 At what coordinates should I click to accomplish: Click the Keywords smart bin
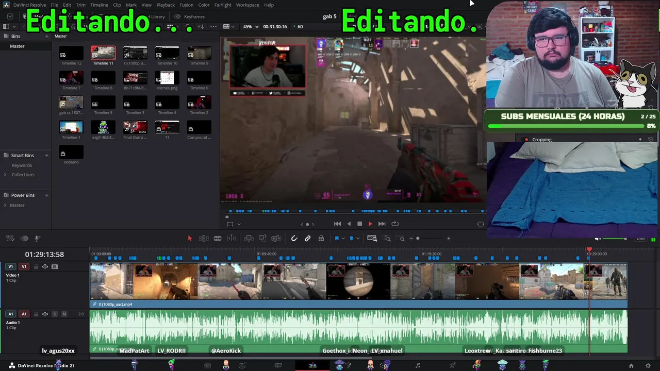[x=22, y=165]
